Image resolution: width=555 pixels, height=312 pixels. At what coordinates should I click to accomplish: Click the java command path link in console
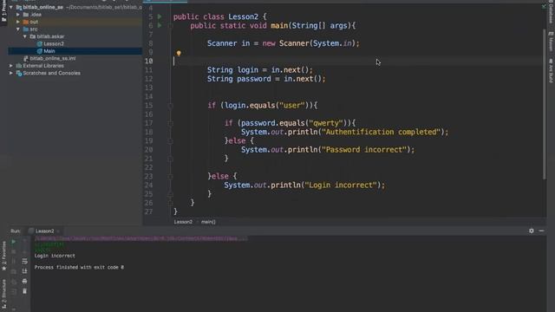140,239
